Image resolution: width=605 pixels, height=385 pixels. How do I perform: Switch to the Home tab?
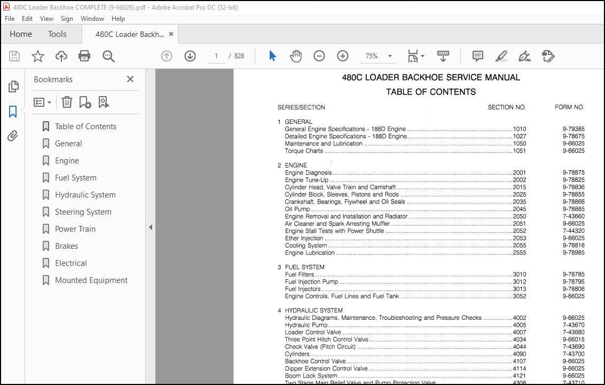pos(21,34)
